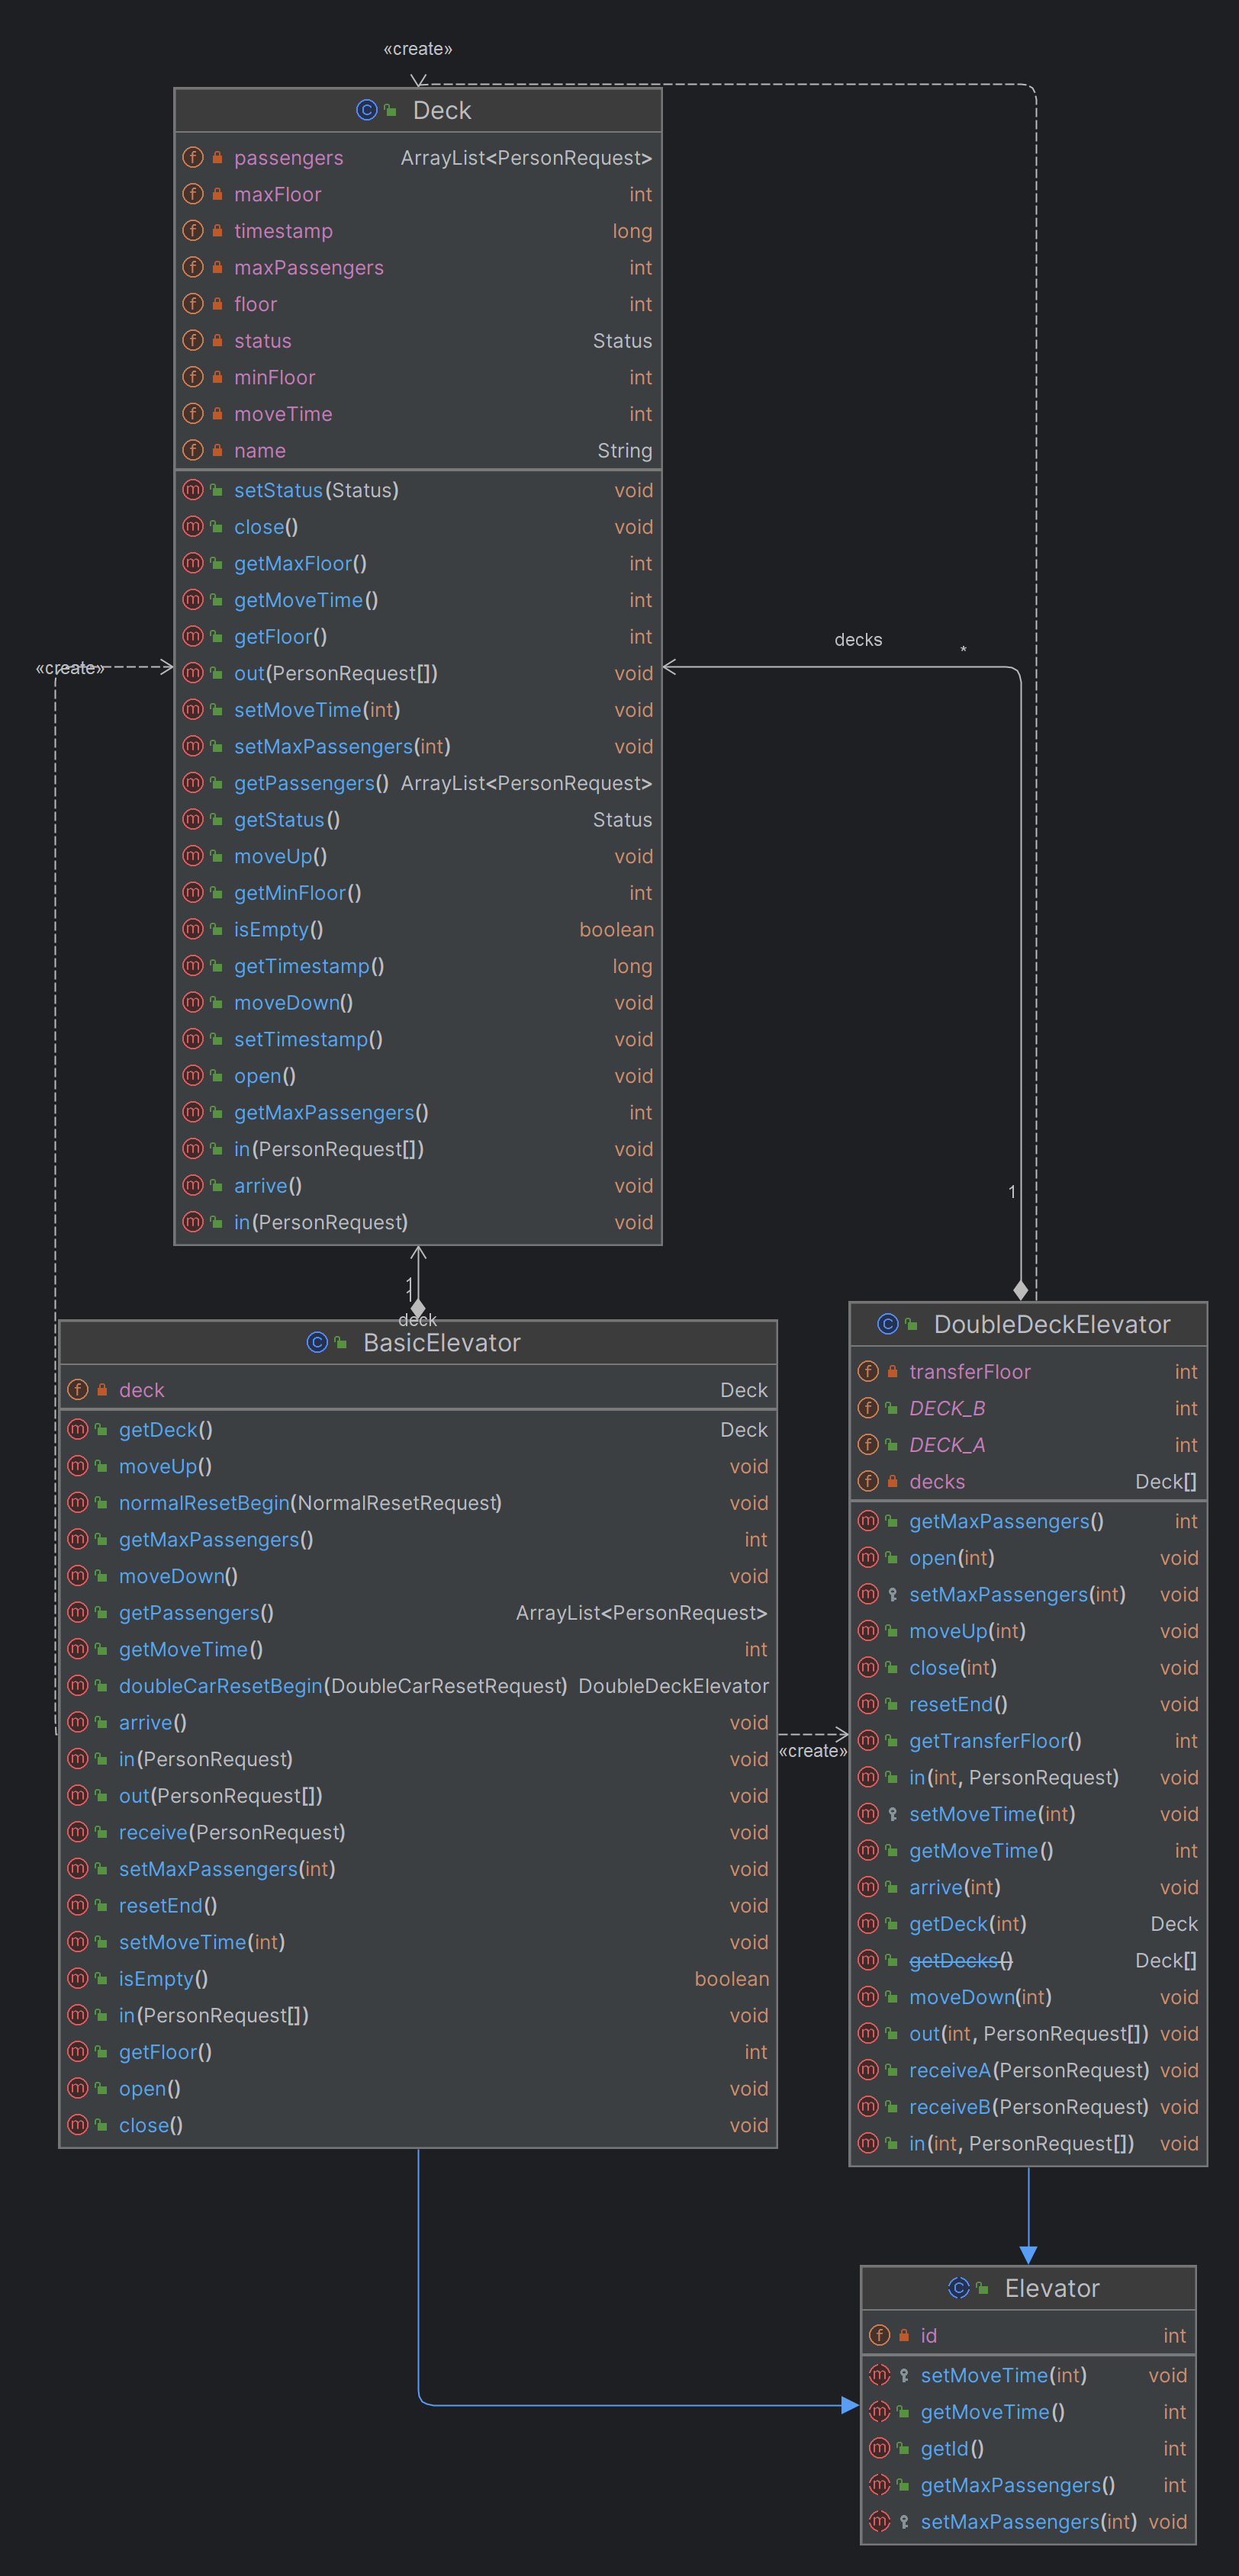
Task: Click the field icon of timestamp in Deck
Action: click(x=193, y=230)
